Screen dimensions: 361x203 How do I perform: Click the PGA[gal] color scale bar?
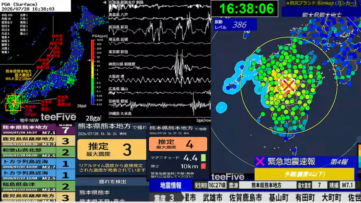click(x=93, y=72)
